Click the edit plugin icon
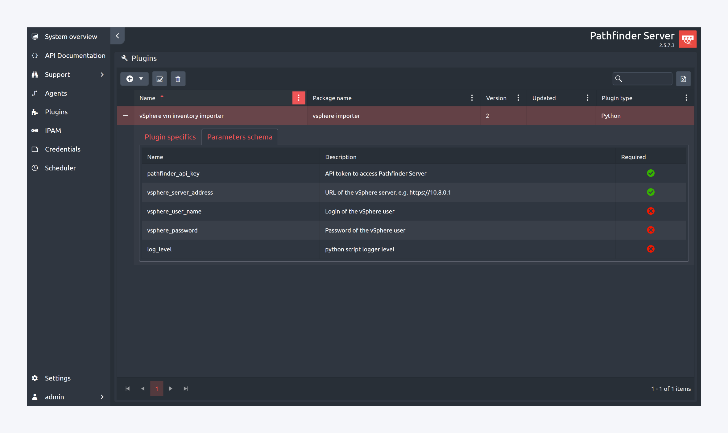 click(x=159, y=79)
